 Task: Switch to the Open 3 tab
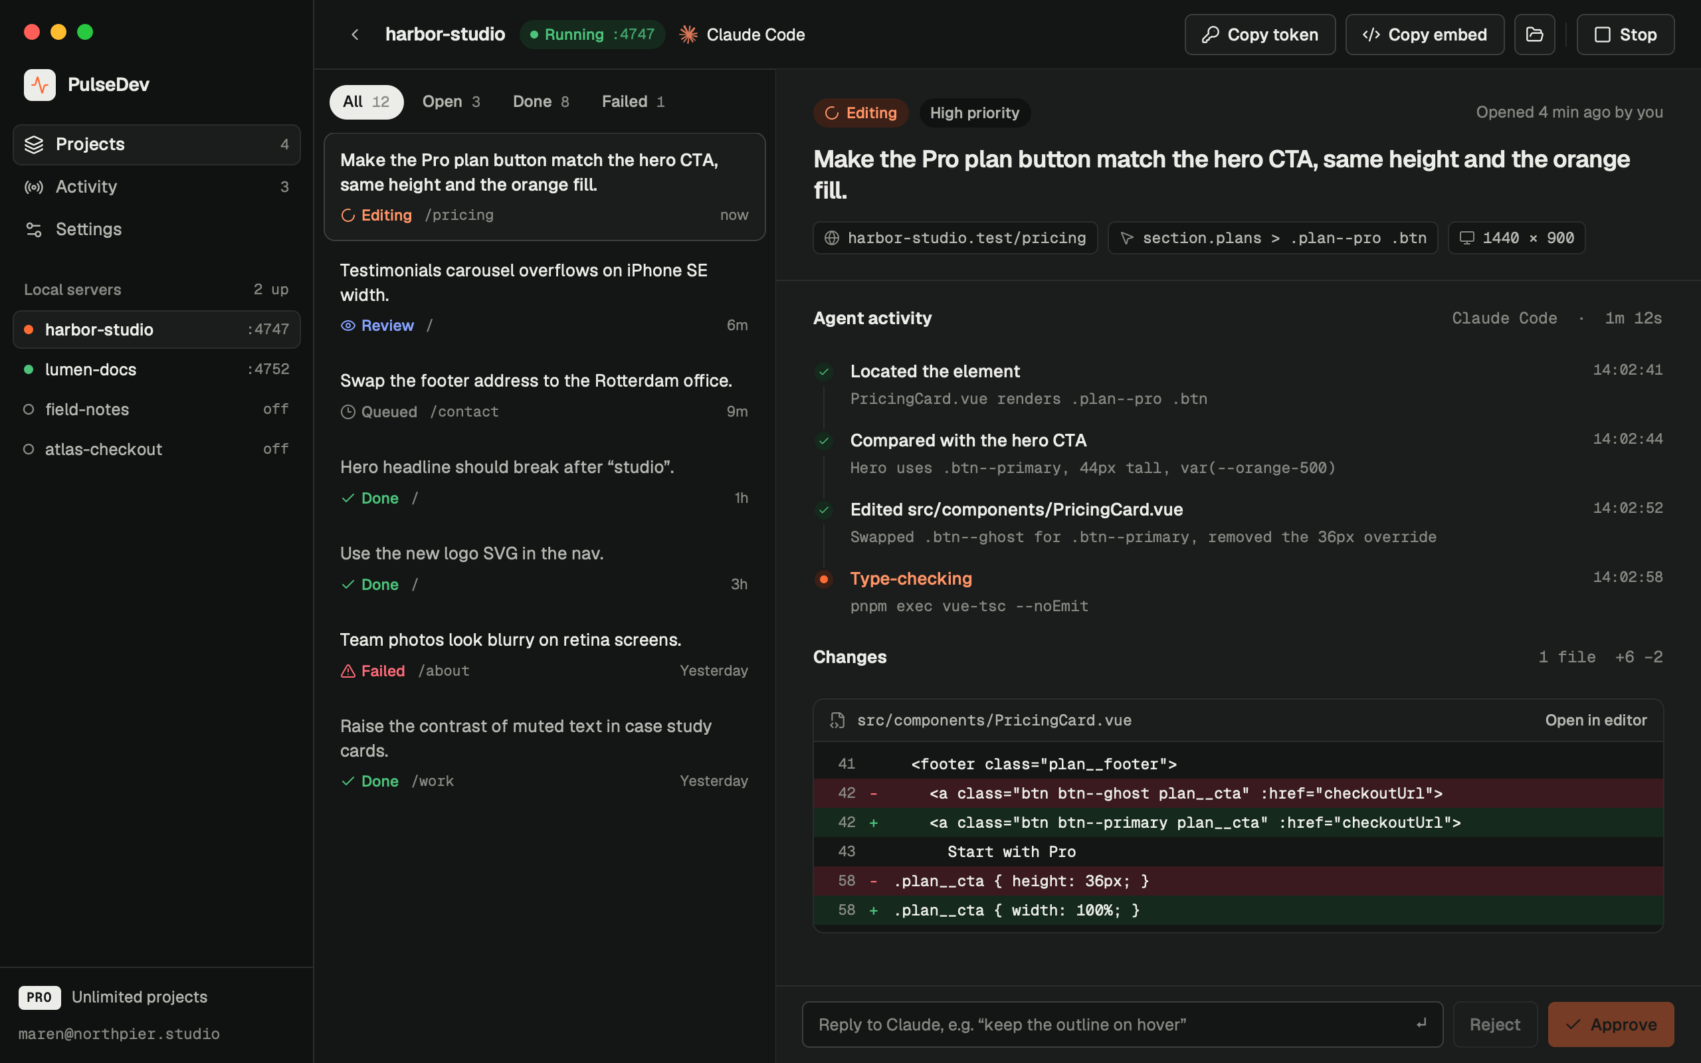[451, 102]
